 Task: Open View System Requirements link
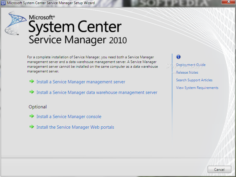point(197,88)
